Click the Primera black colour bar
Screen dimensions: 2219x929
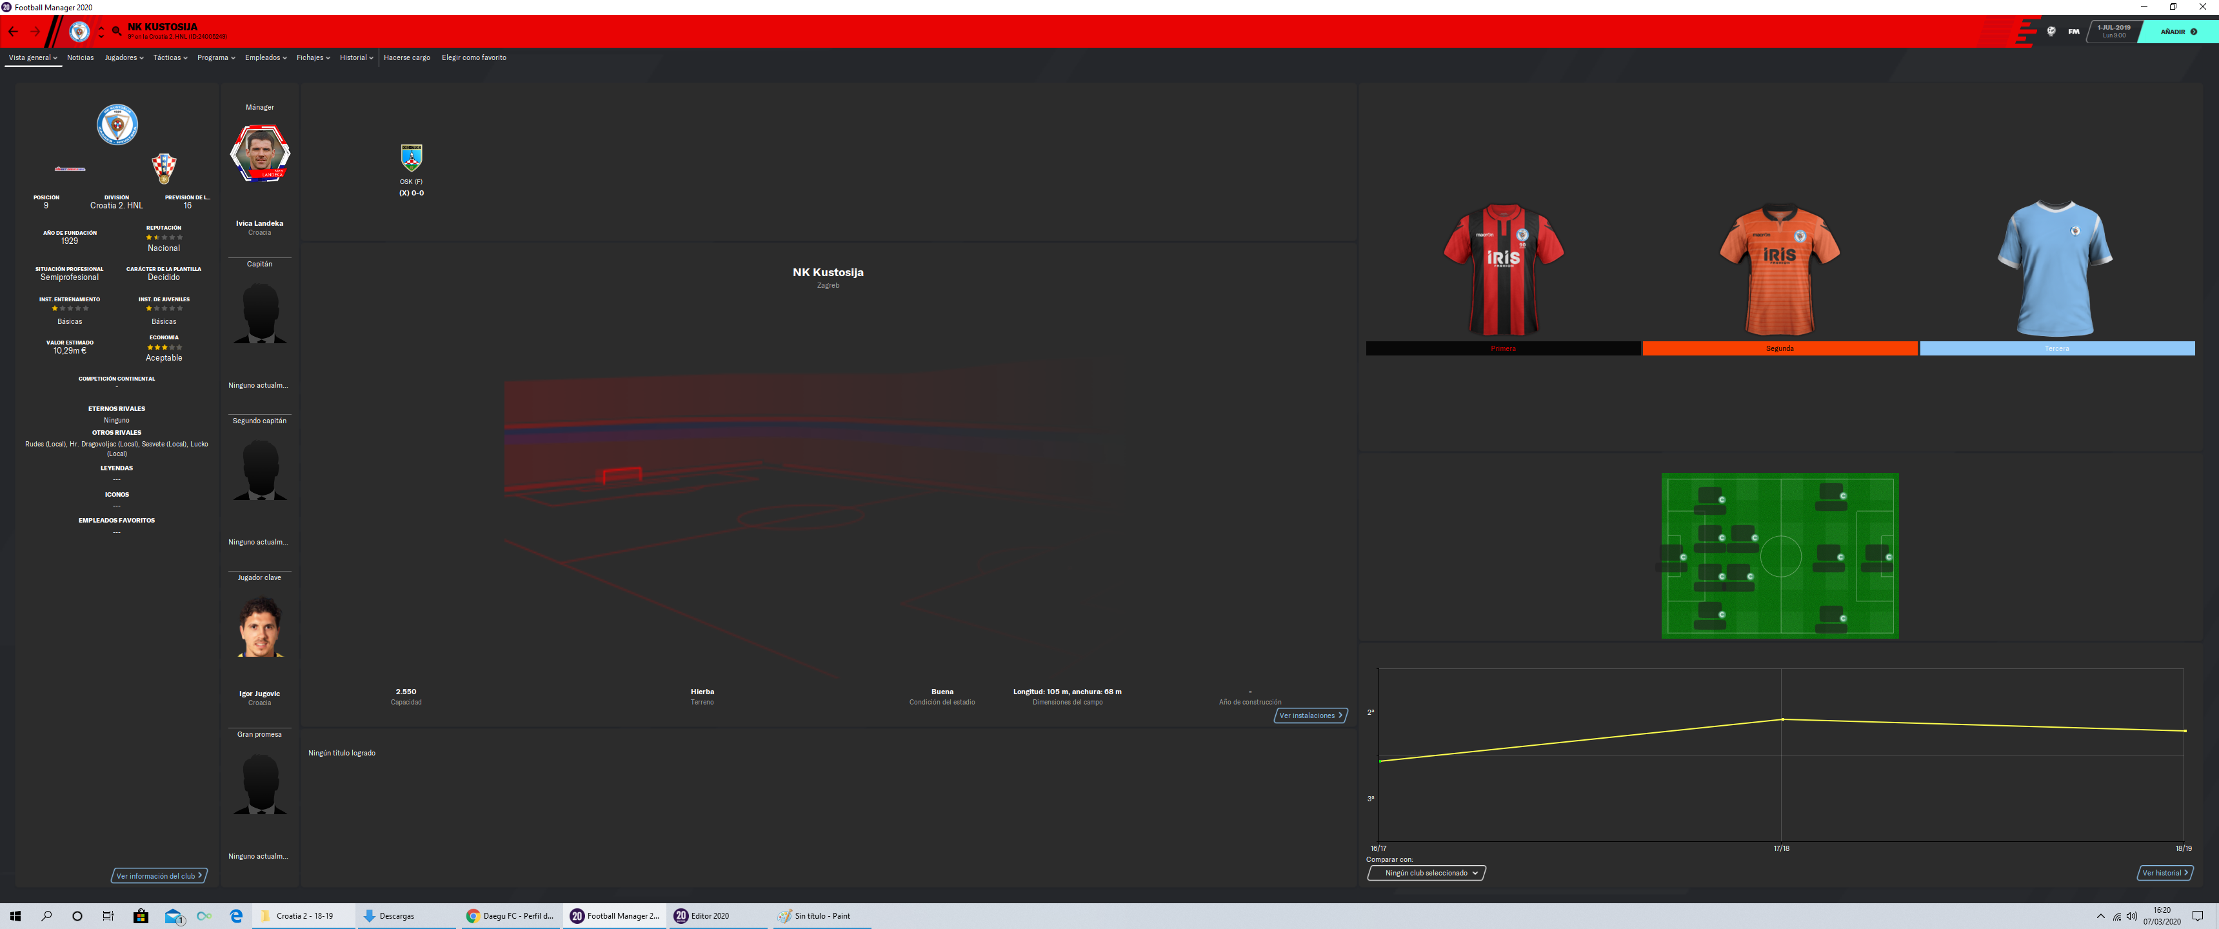[x=1503, y=348]
